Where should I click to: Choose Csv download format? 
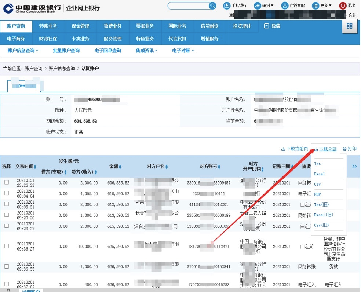[317, 184]
